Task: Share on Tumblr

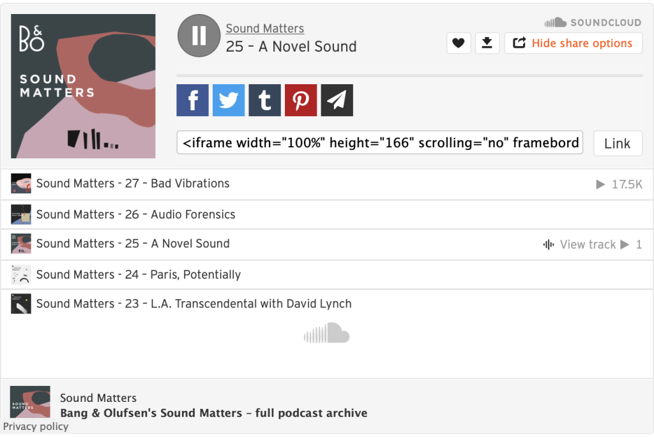Action: (x=265, y=100)
